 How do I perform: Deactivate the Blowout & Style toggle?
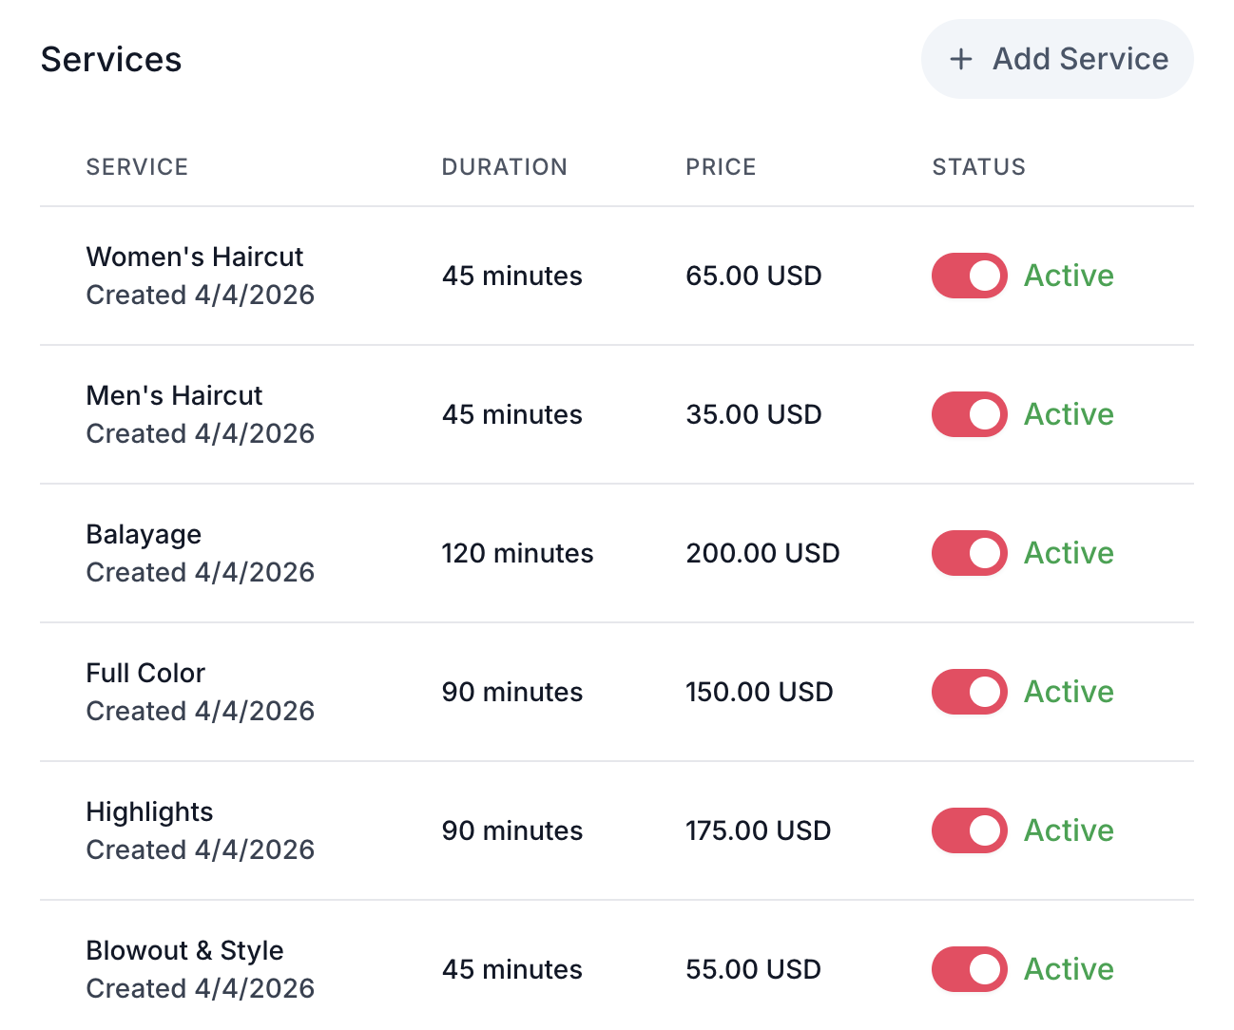970,969
